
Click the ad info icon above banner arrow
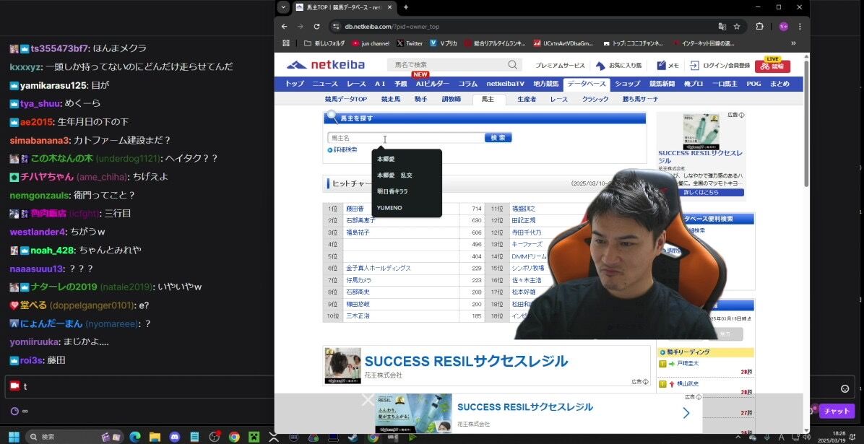click(699, 396)
